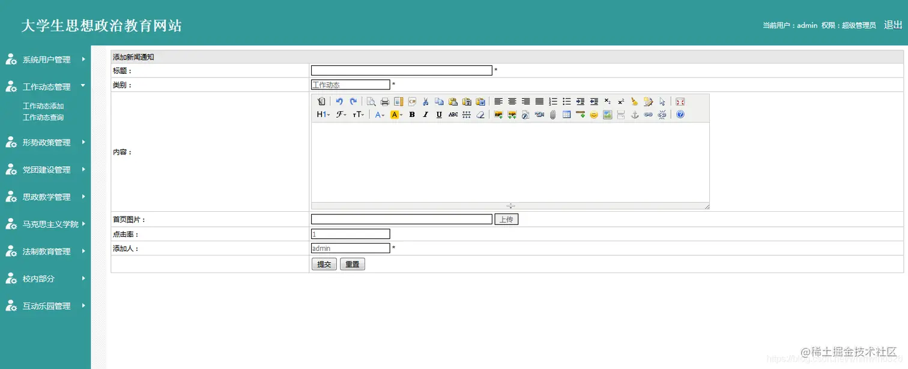Click inside the content editor area
The width and height of the screenshot is (908, 369).
click(x=510, y=162)
